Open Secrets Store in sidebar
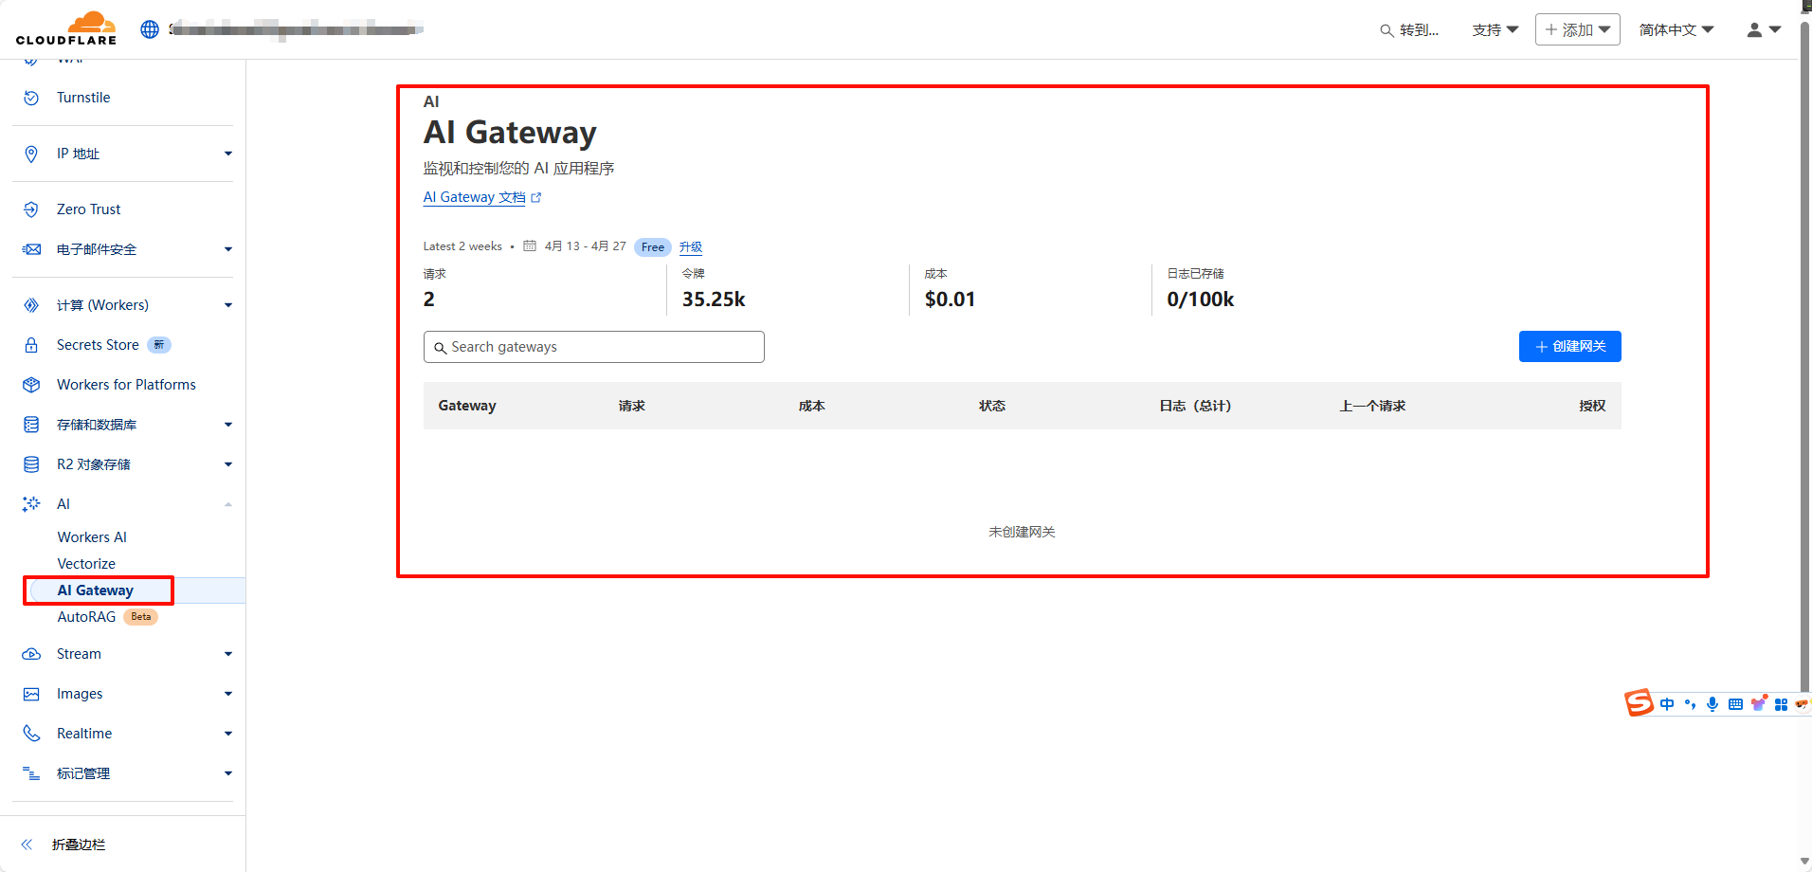1812x872 pixels. point(98,345)
